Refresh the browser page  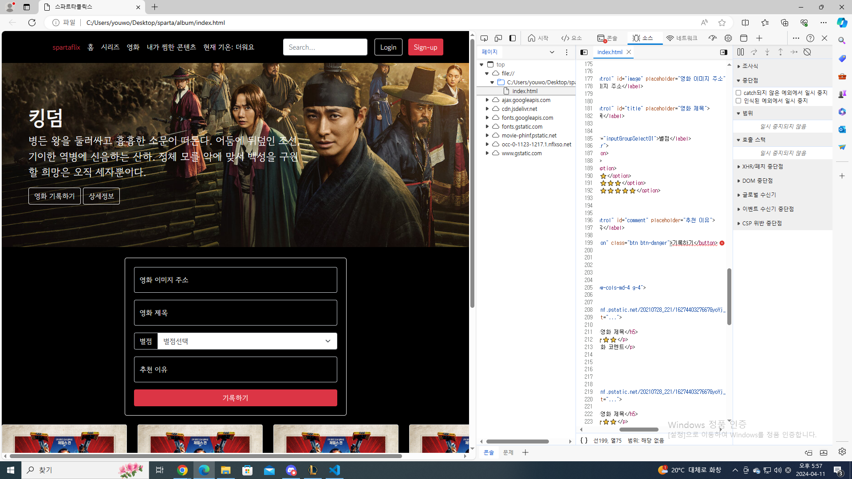coord(32,23)
